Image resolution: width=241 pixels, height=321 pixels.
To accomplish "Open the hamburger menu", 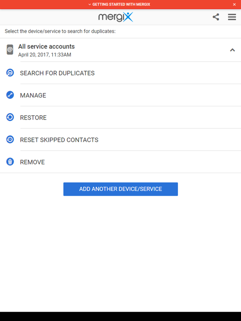I will pos(232,17).
